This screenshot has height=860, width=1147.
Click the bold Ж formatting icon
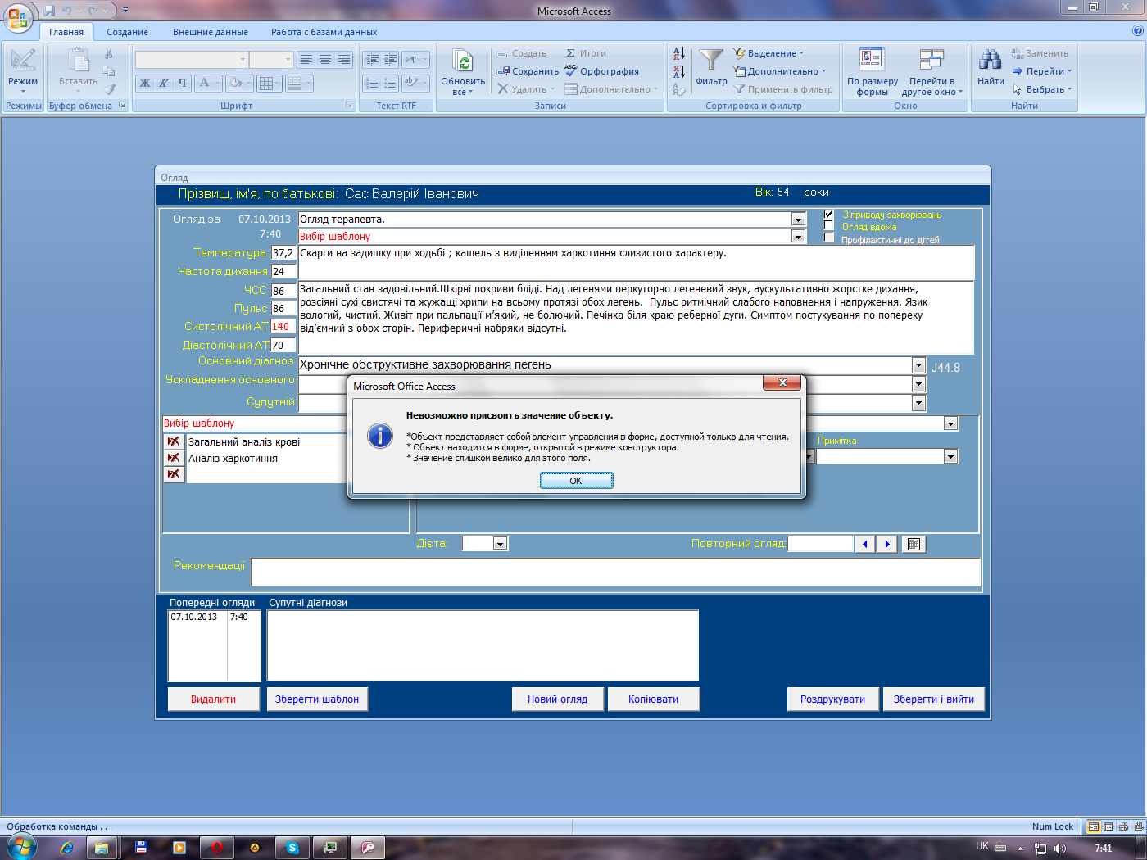(x=145, y=83)
